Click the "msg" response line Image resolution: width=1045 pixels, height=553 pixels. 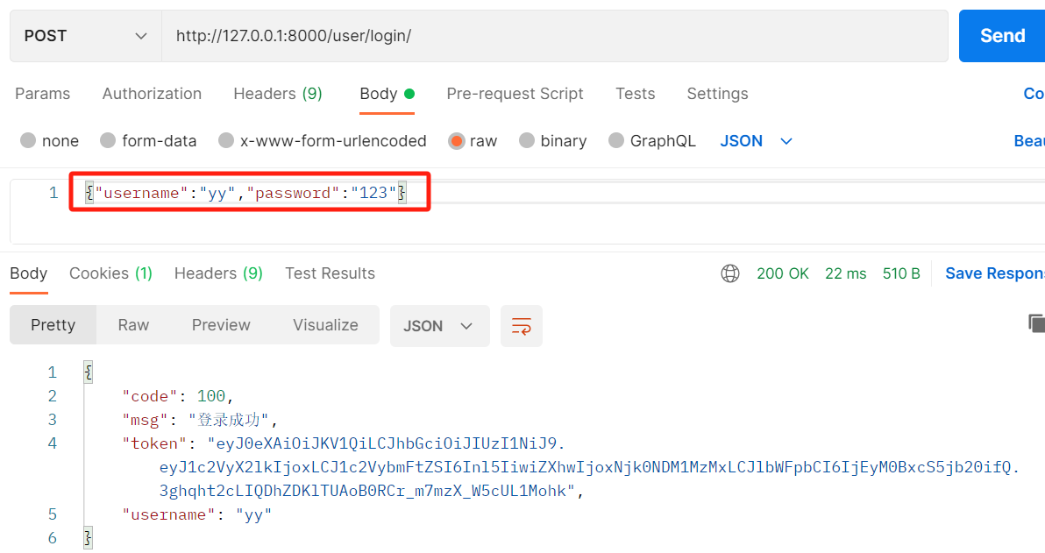click(200, 420)
